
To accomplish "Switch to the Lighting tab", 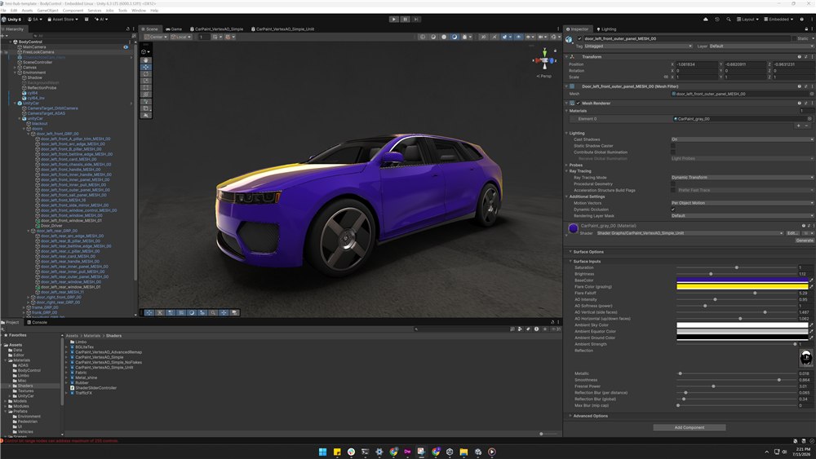I will pyautogui.click(x=606, y=29).
